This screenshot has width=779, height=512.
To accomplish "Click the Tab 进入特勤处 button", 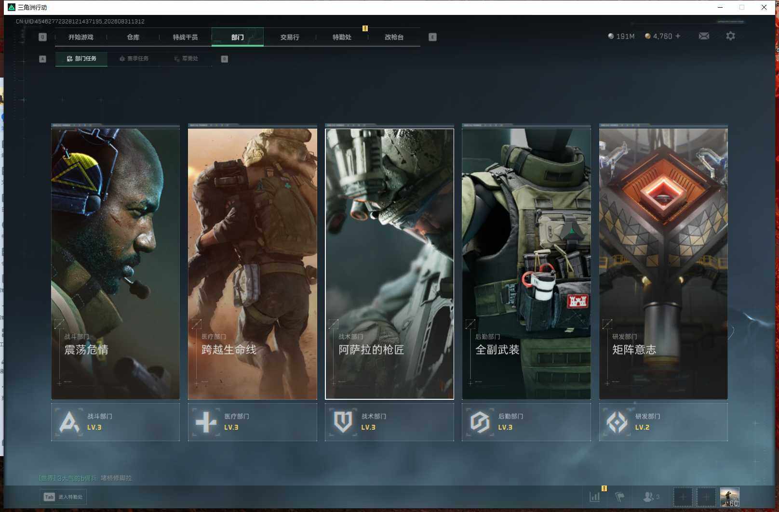I will point(63,497).
